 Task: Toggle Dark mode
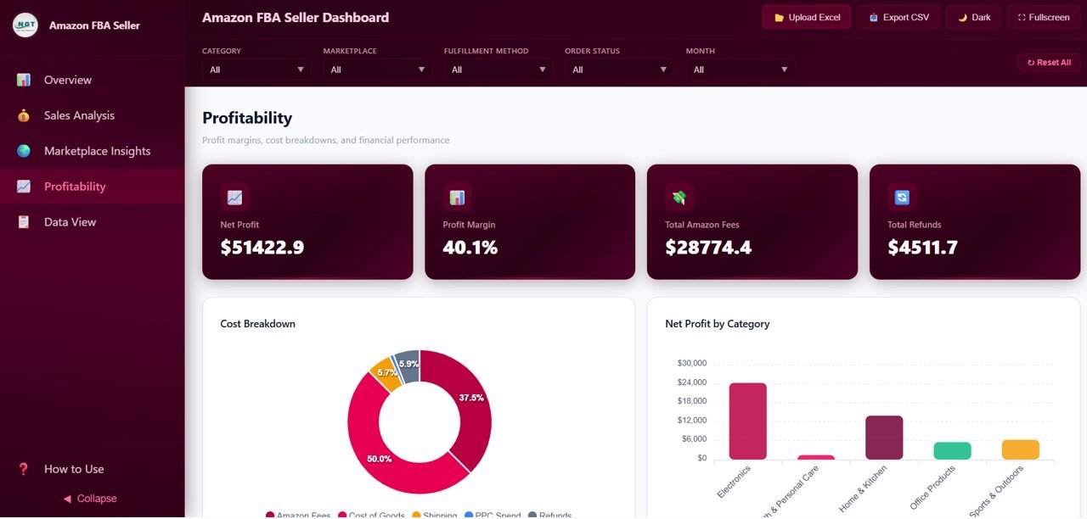click(x=973, y=16)
